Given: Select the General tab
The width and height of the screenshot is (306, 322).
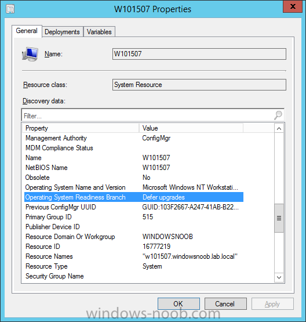Looking at the screenshot, I should coord(27,31).
